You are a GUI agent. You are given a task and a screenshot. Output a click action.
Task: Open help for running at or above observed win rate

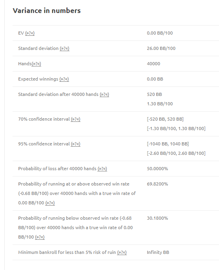pyautogui.click(x=50, y=203)
